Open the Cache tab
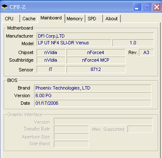The image size is (162, 158). (x=29, y=19)
